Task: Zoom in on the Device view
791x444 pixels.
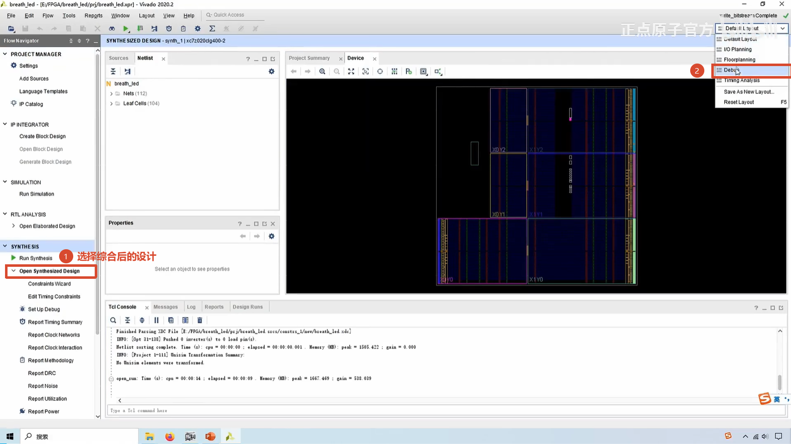Action: click(x=322, y=72)
